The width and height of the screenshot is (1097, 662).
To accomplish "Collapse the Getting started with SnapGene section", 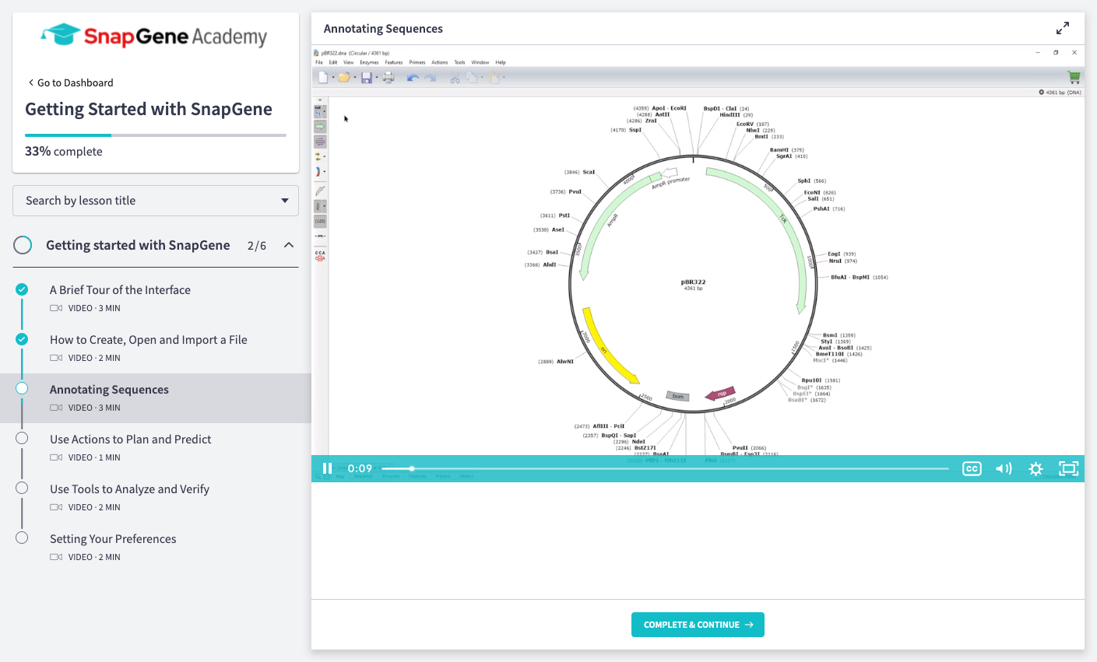I will pyautogui.click(x=289, y=244).
